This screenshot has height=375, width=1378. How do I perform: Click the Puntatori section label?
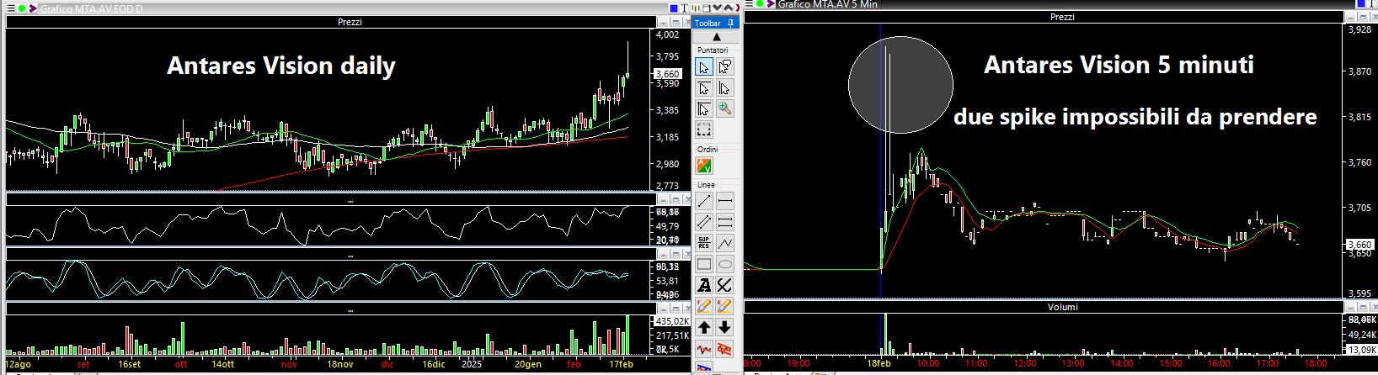(x=713, y=50)
